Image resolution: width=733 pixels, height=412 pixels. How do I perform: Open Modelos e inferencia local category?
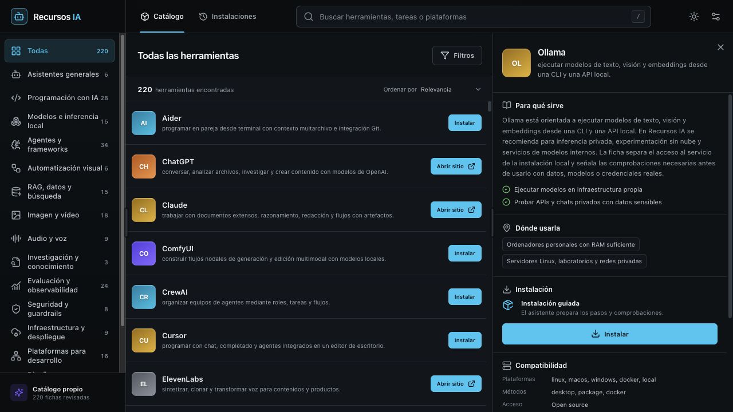pos(60,121)
